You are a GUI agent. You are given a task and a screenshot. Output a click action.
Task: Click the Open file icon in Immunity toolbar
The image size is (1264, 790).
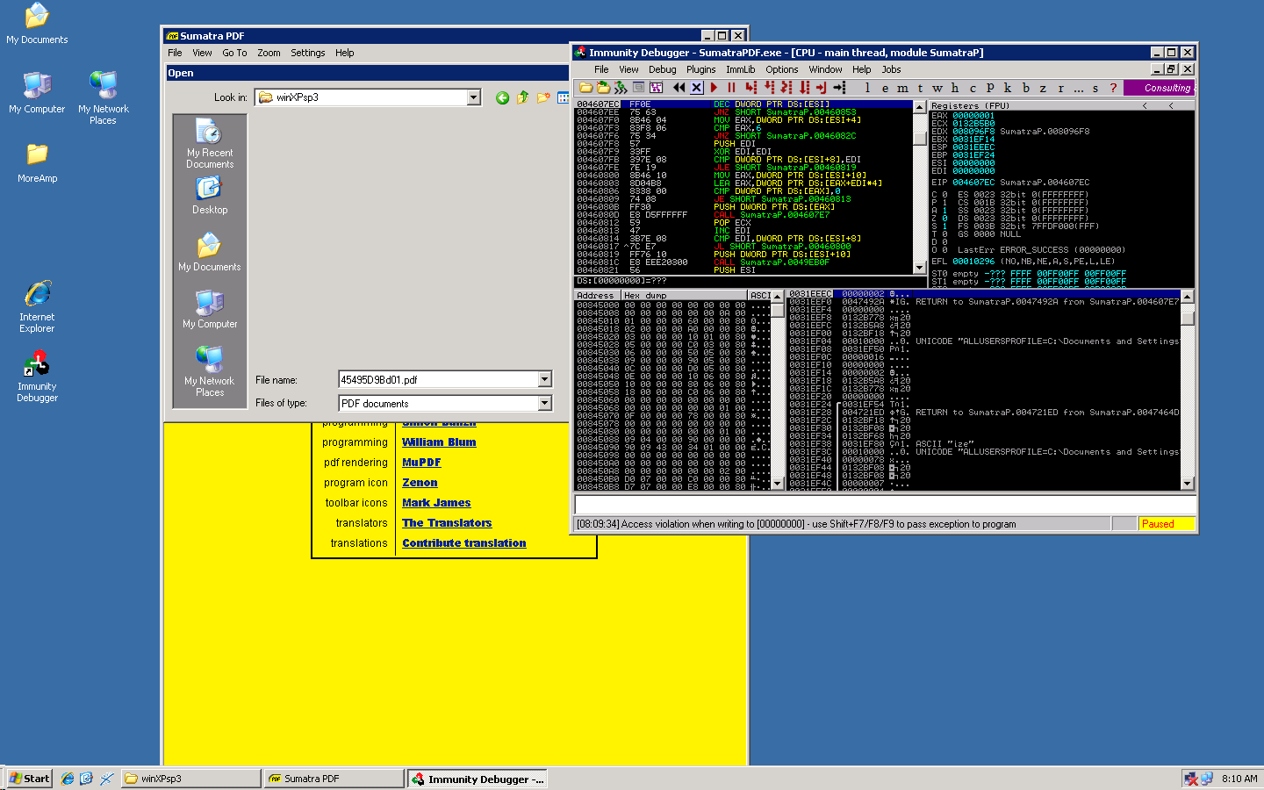[x=585, y=88]
